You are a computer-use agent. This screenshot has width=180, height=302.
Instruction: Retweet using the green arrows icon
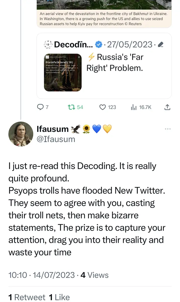point(72,107)
